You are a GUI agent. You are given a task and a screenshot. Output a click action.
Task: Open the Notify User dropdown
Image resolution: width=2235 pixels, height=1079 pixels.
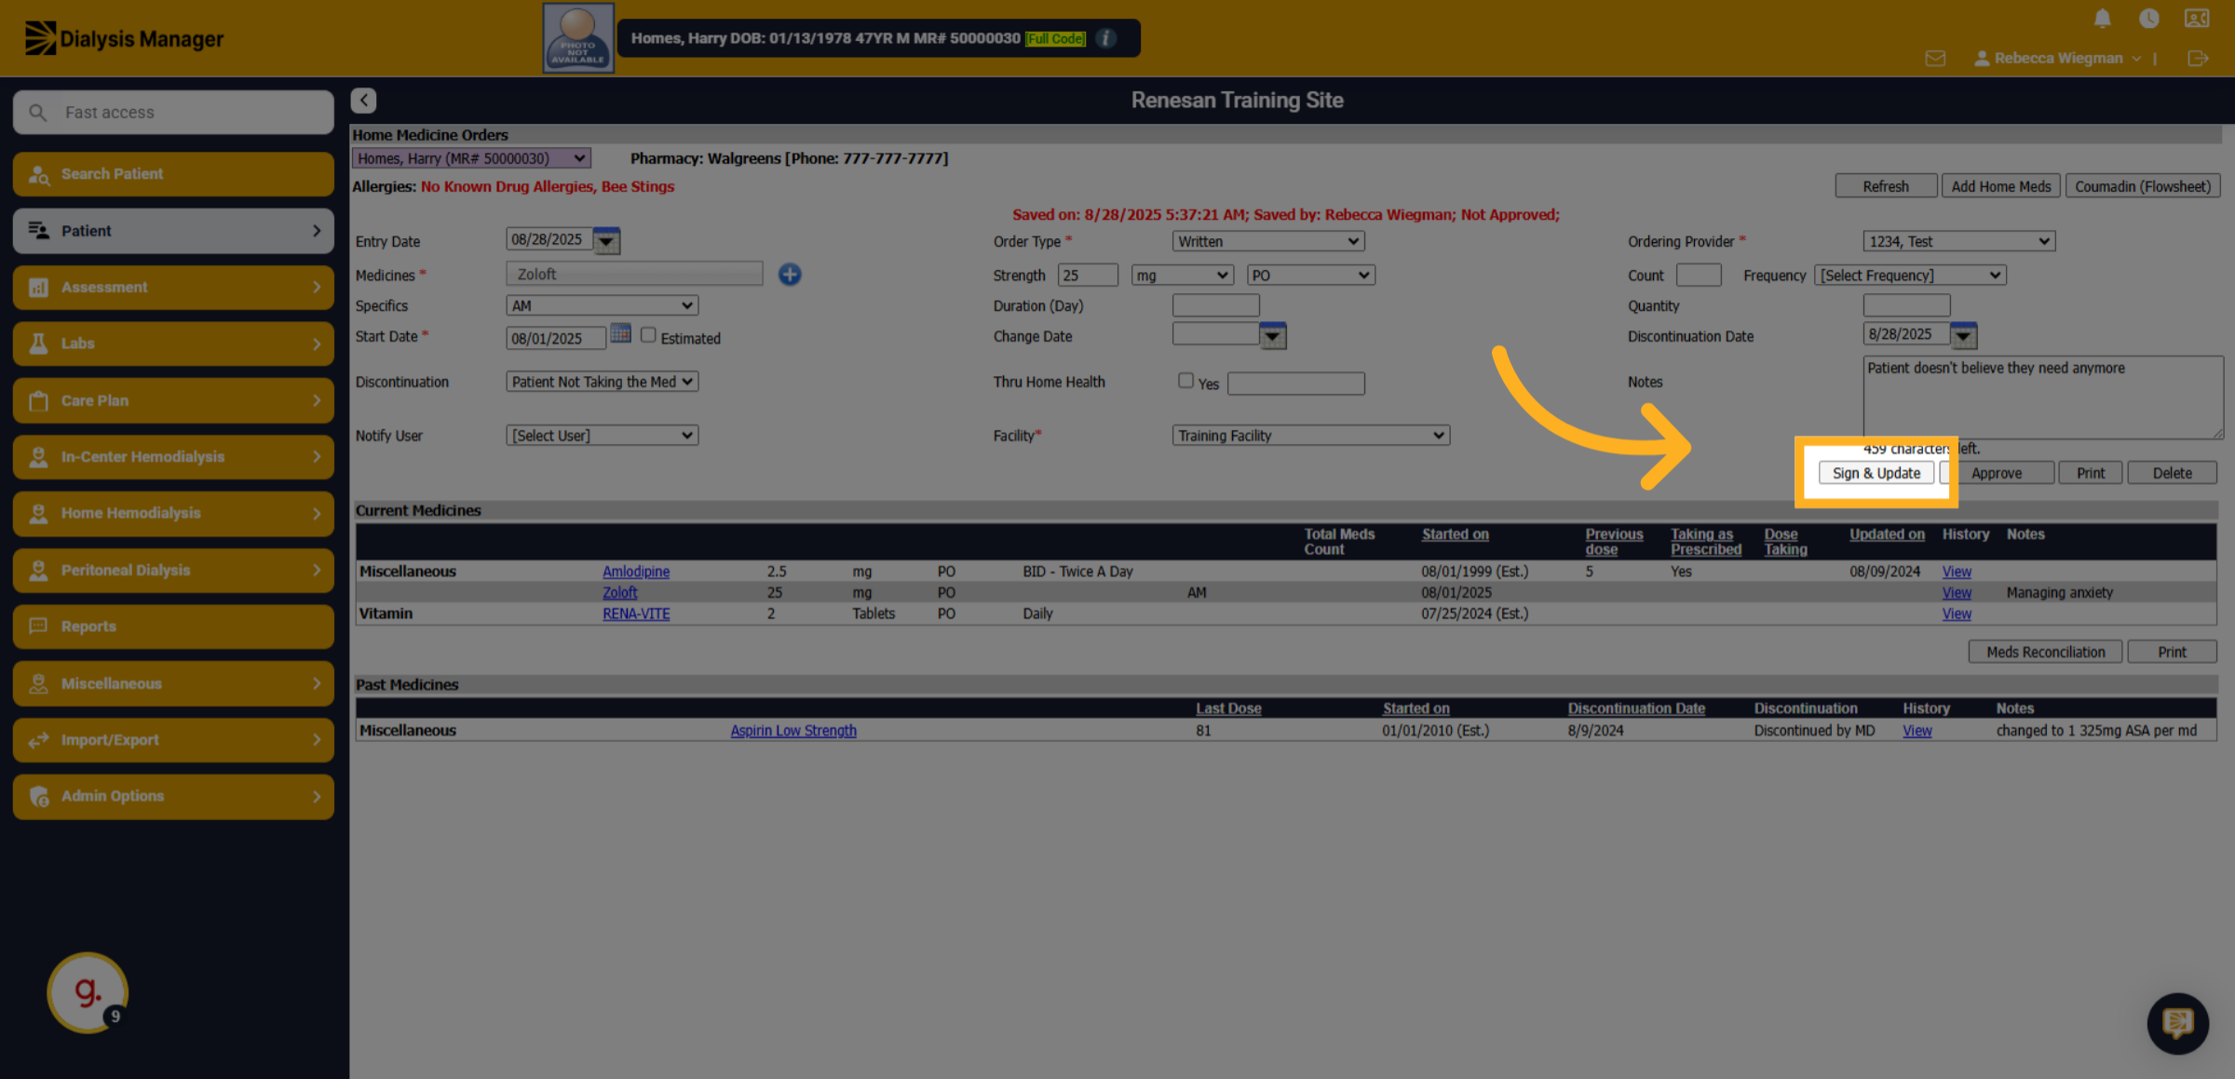[x=602, y=436]
